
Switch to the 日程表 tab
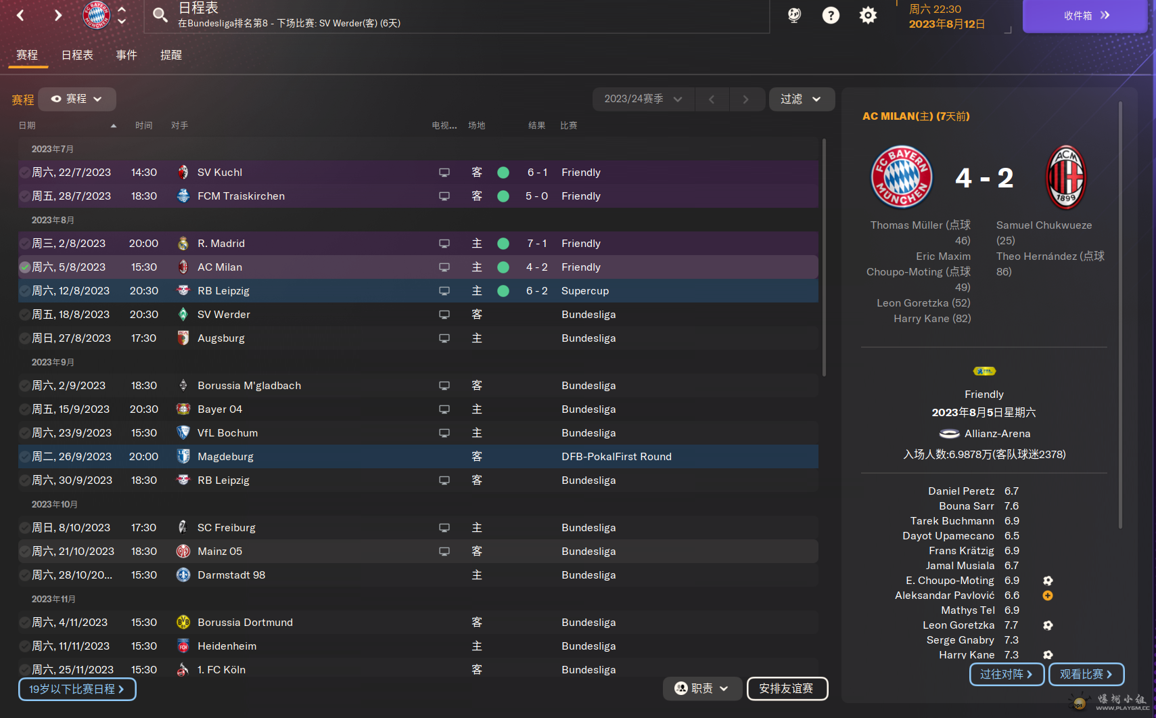pyautogui.click(x=77, y=55)
